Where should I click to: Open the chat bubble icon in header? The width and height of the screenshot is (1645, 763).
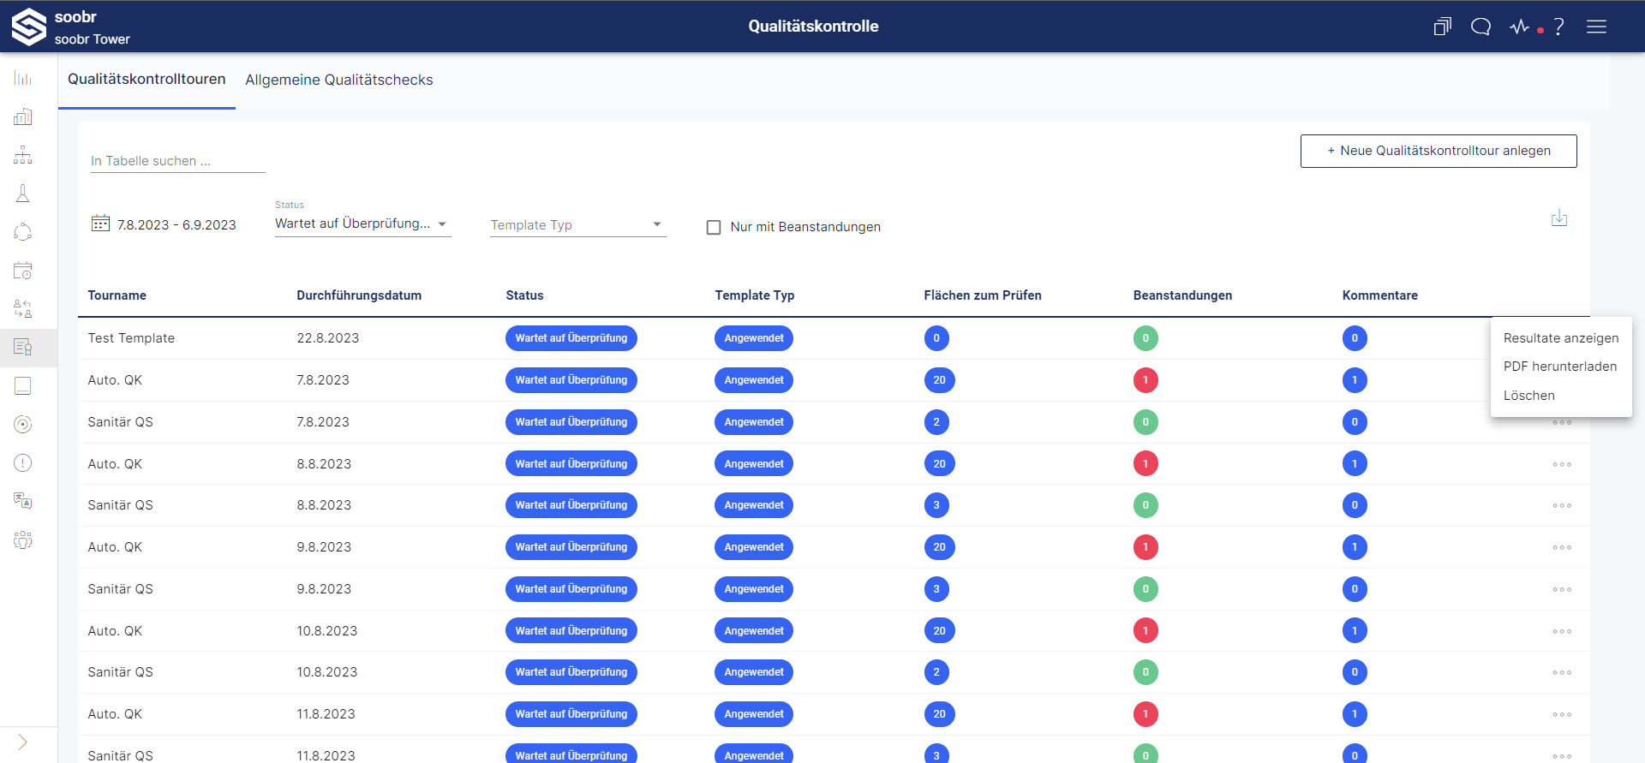[1480, 27]
